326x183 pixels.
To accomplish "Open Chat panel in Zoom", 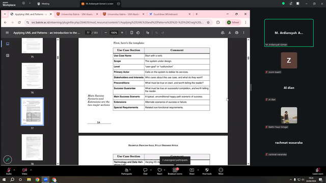I will [145, 171].
